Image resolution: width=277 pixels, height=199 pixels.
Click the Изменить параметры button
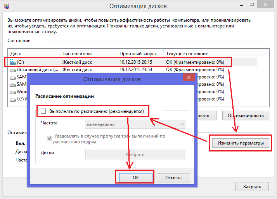tap(241, 143)
